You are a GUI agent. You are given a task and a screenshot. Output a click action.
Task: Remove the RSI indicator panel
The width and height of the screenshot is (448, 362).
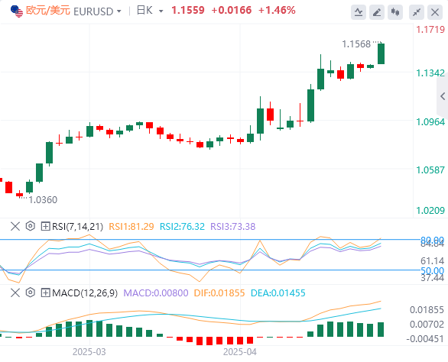click(15, 226)
